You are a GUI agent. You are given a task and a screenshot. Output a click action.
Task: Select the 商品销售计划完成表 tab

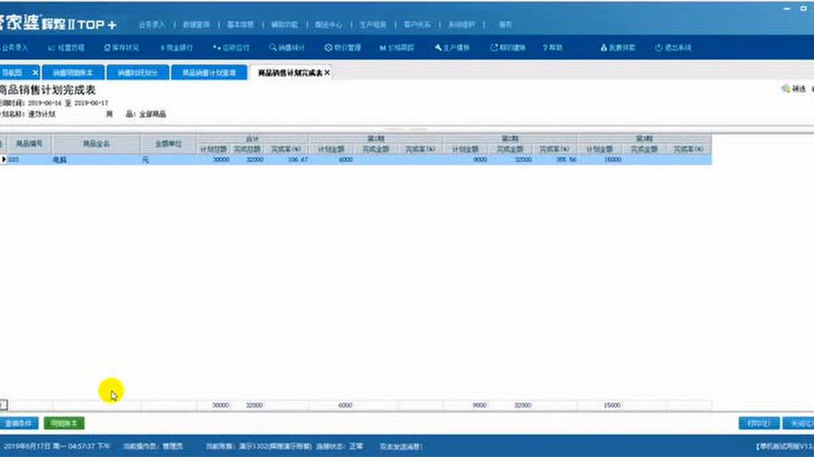point(289,73)
